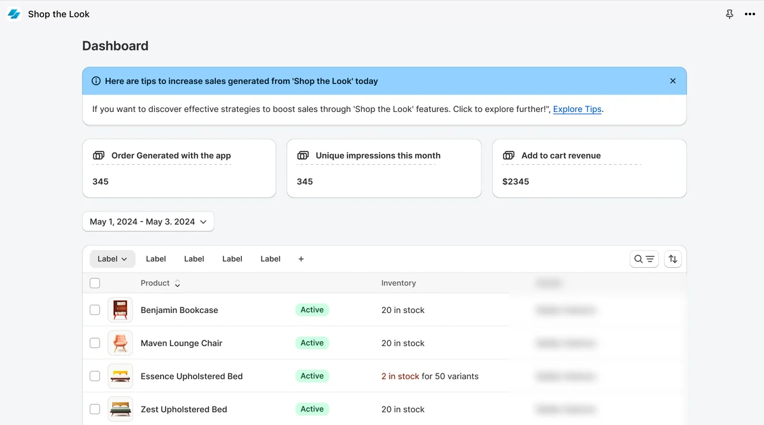Open the May 1 - May 3 date range dropdown
Image resolution: width=764 pixels, height=425 pixels.
[x=148, y=221]
